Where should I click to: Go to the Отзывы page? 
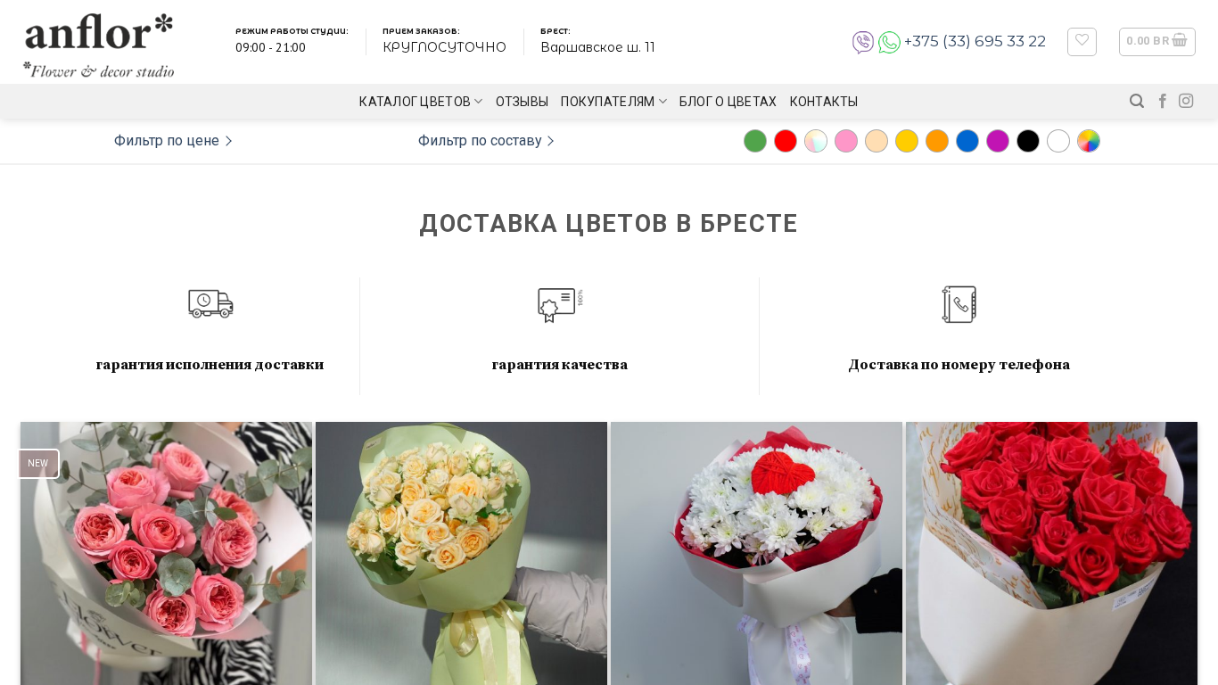pos(522,102)
